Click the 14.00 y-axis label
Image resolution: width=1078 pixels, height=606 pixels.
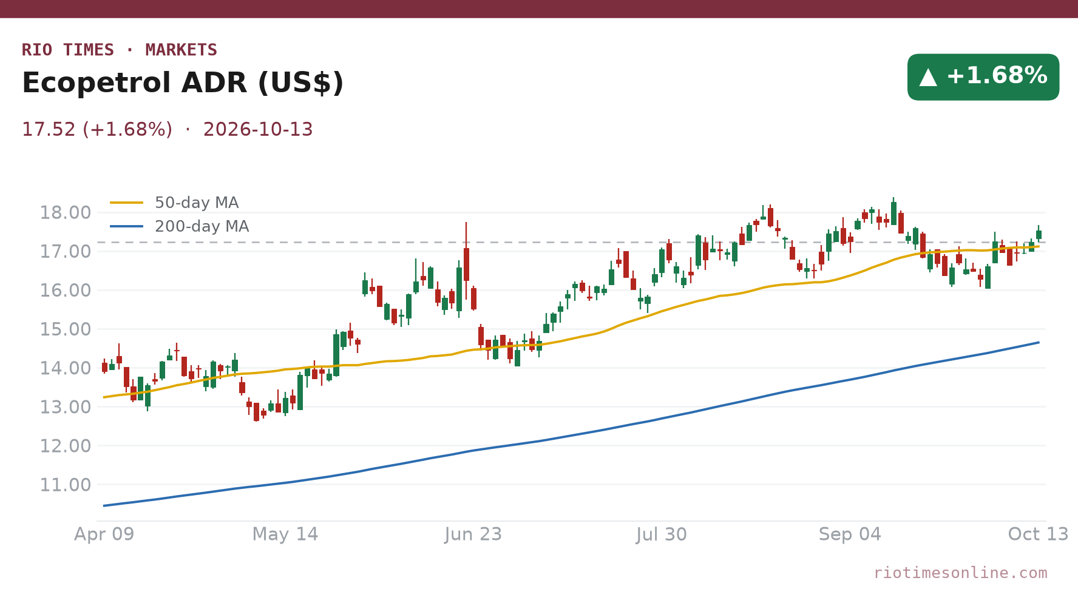65,368
